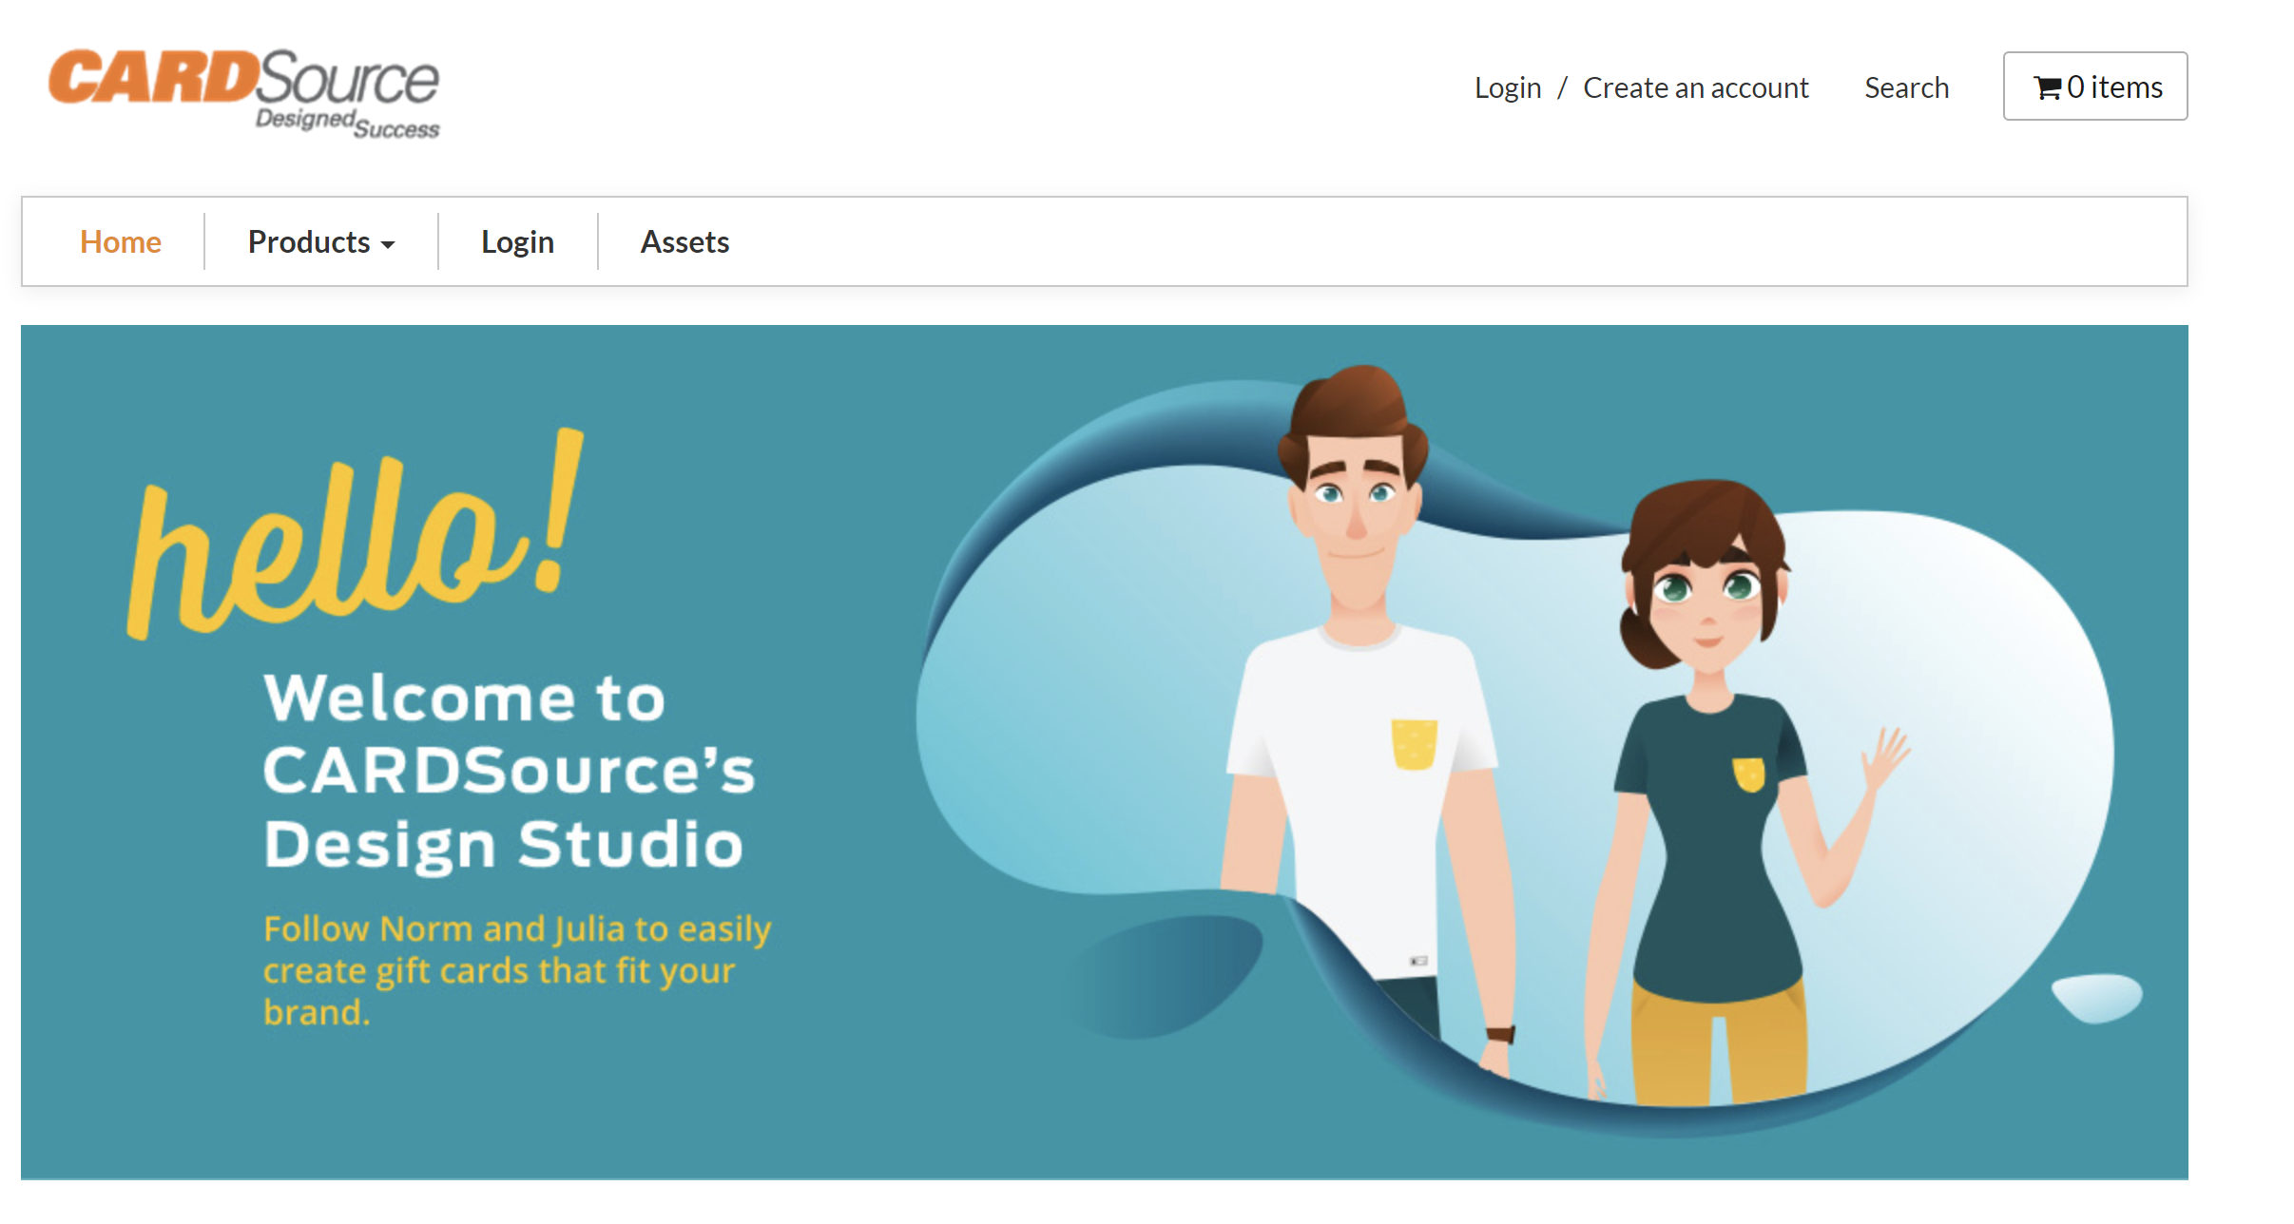The width and height of the screenshot is (2294, 1224).
Task: Select Login in the navigation bar
Action: 517,241
